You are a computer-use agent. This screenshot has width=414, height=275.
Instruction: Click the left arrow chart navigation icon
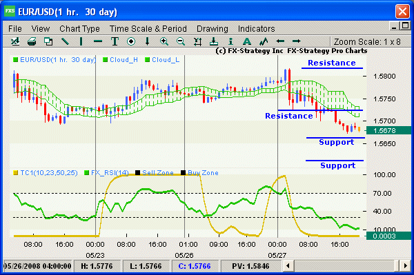(x=280, y=41)
